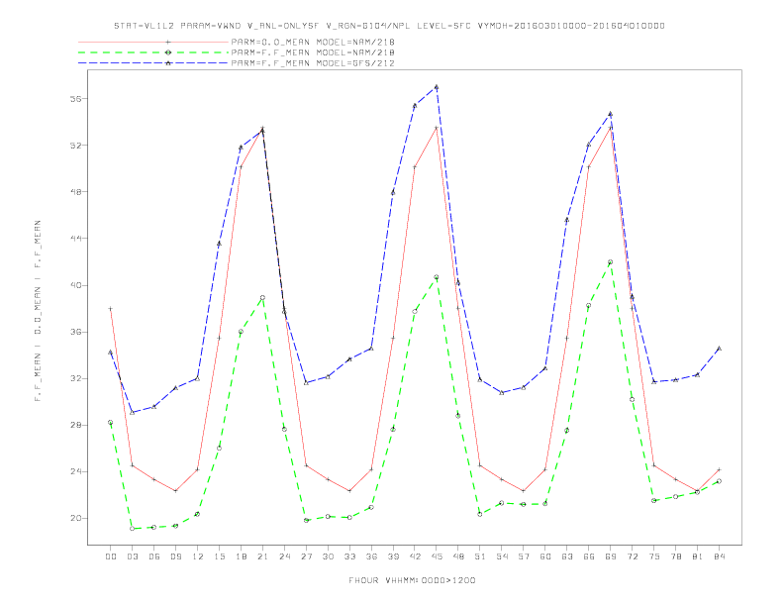
Task: Click y-axis tick label 24
Action: [x=75, y=471]
